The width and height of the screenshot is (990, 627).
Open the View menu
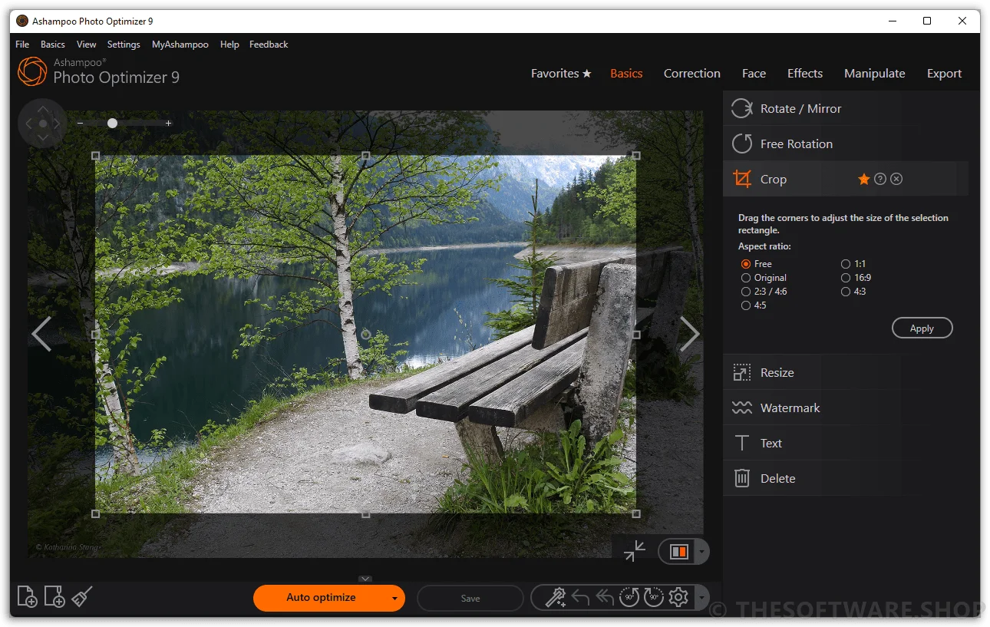pos(87,45)
